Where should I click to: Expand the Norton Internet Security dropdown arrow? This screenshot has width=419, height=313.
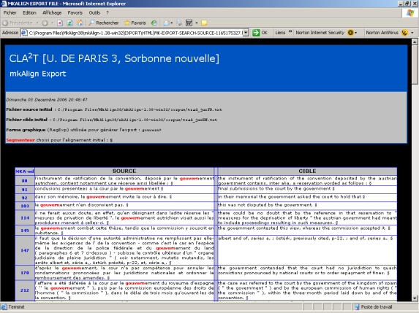[356, 33]
